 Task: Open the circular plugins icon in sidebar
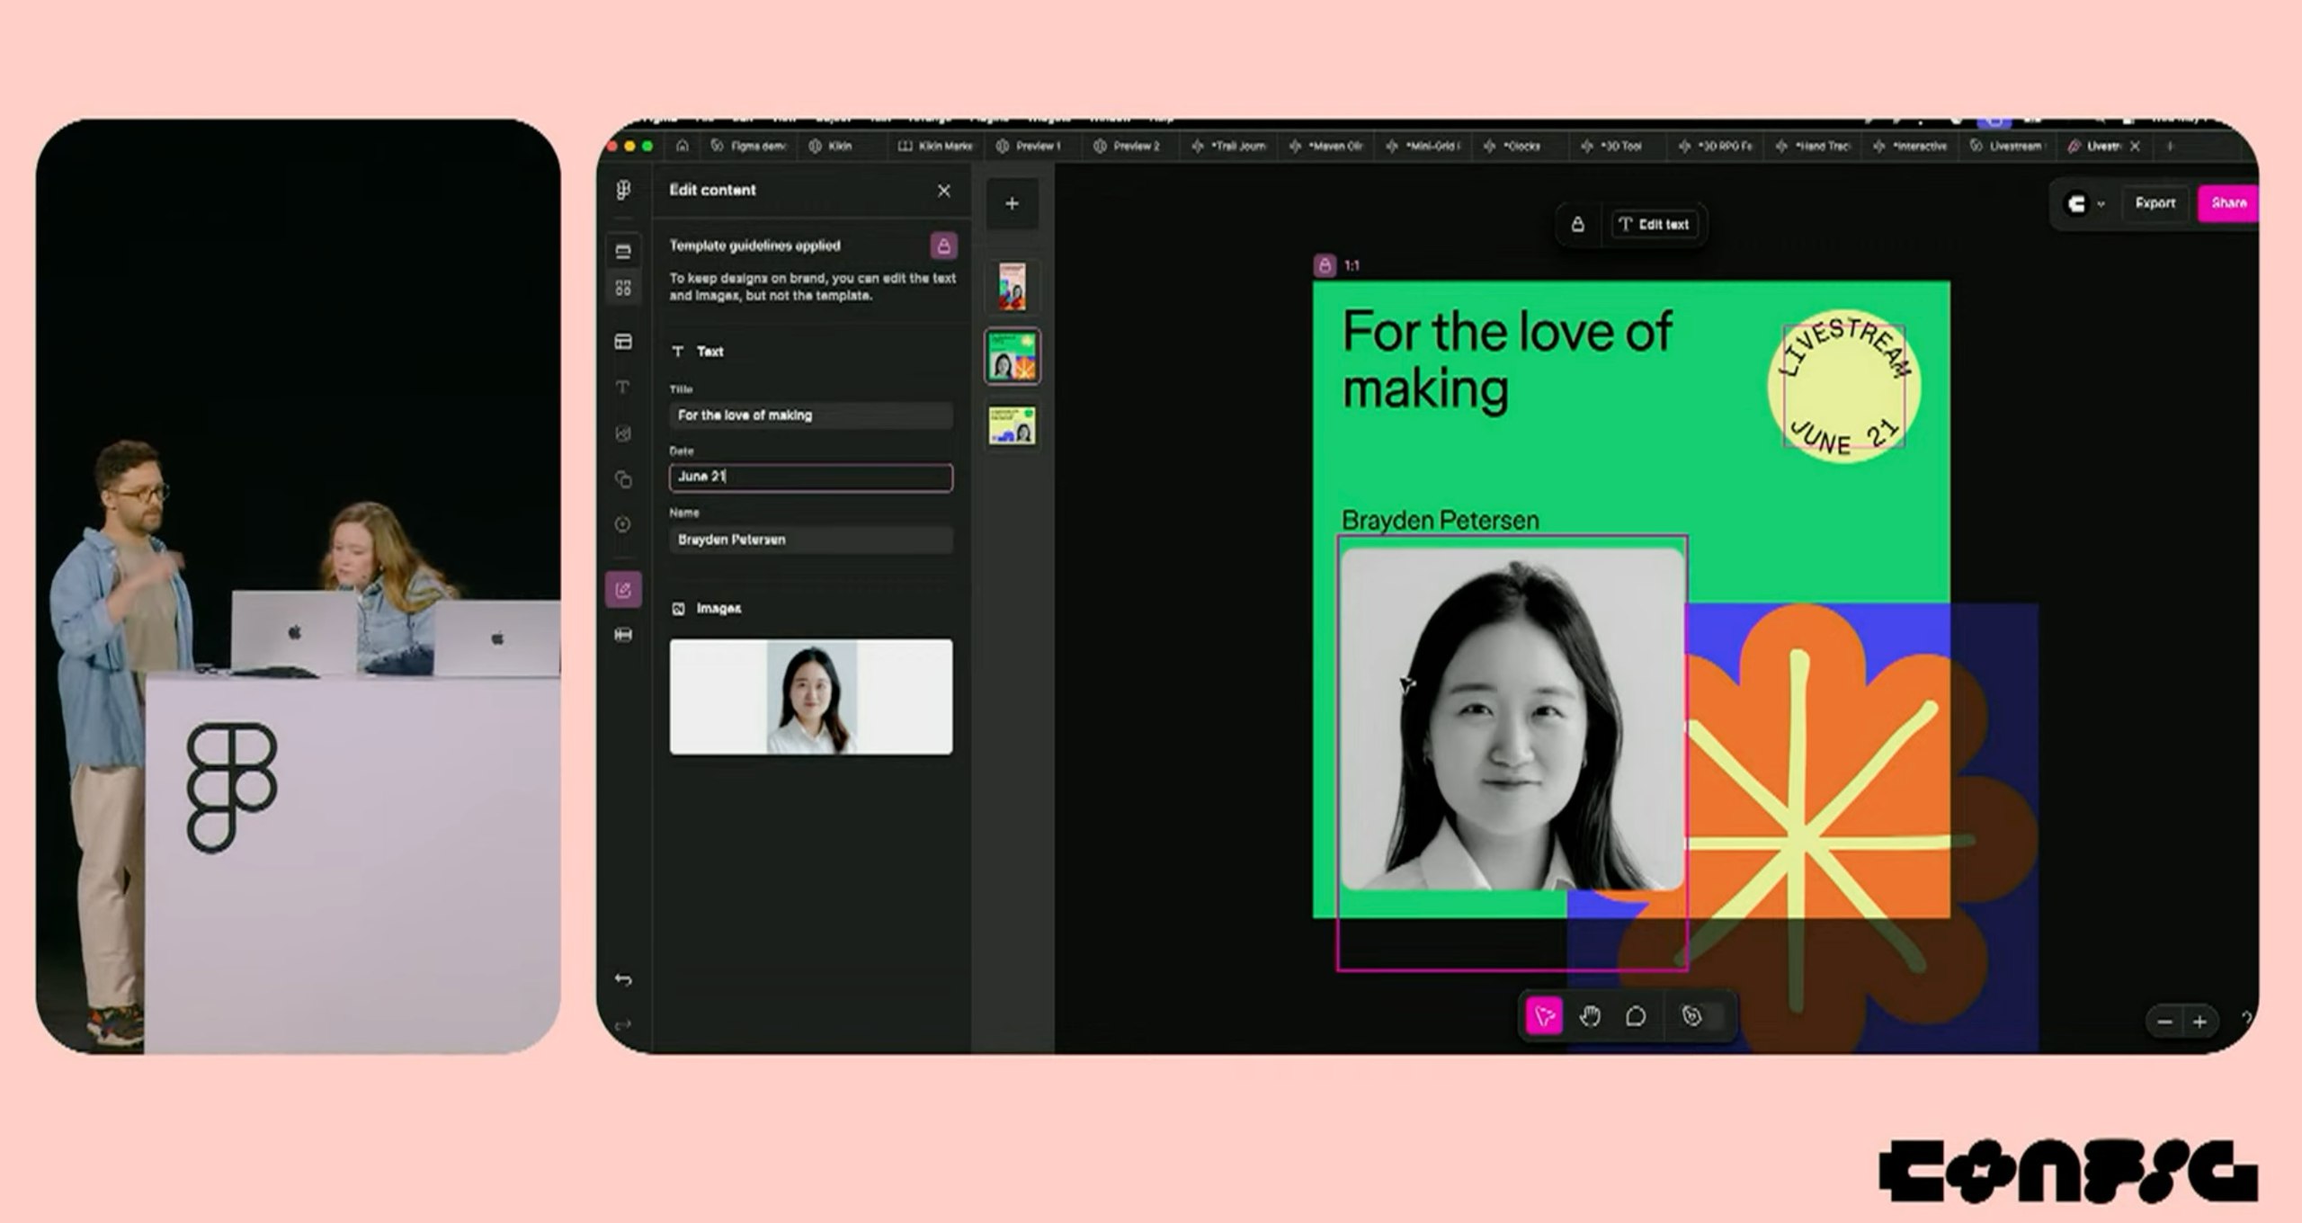click(623, 524)
